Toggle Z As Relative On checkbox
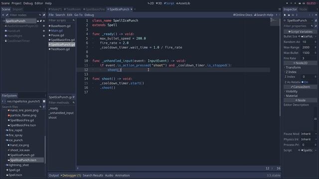 (x=303, y=82)
